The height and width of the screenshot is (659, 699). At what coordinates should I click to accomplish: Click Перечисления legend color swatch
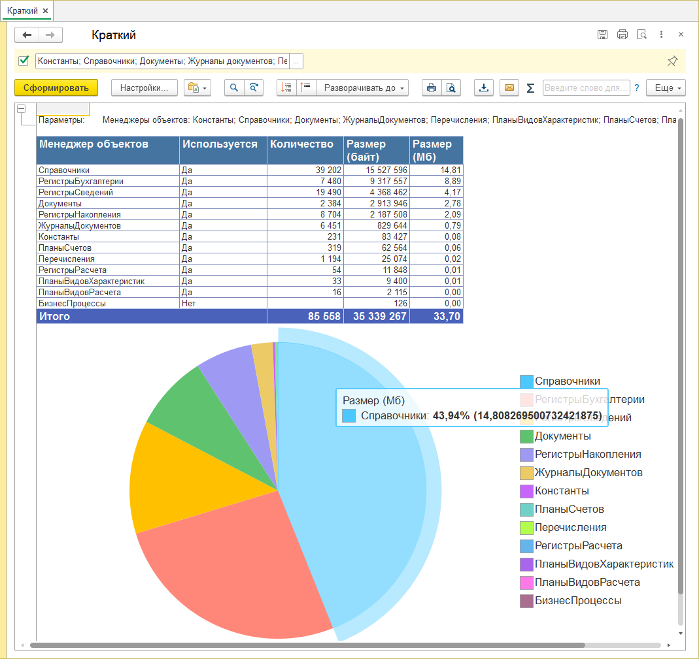527,528
